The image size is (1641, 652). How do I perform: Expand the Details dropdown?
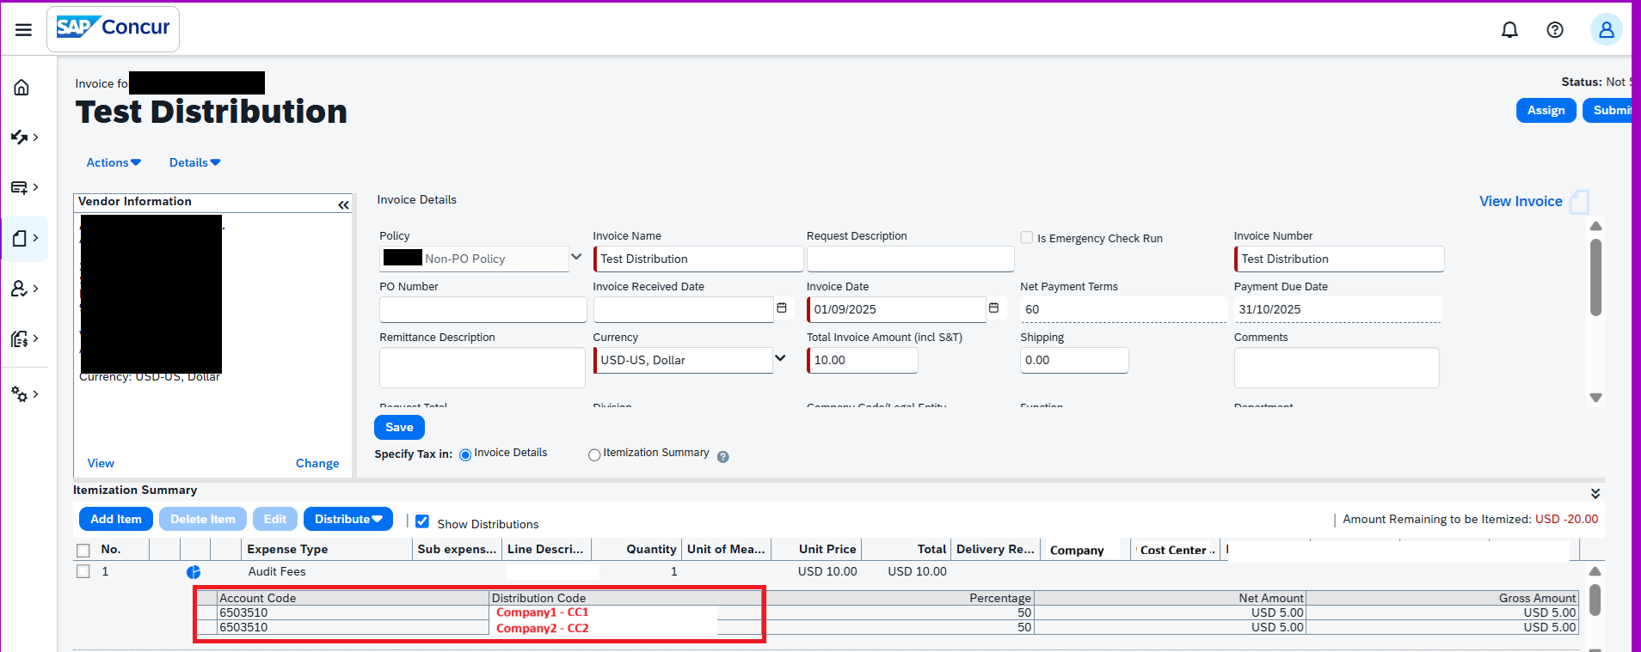click(195, 162)
